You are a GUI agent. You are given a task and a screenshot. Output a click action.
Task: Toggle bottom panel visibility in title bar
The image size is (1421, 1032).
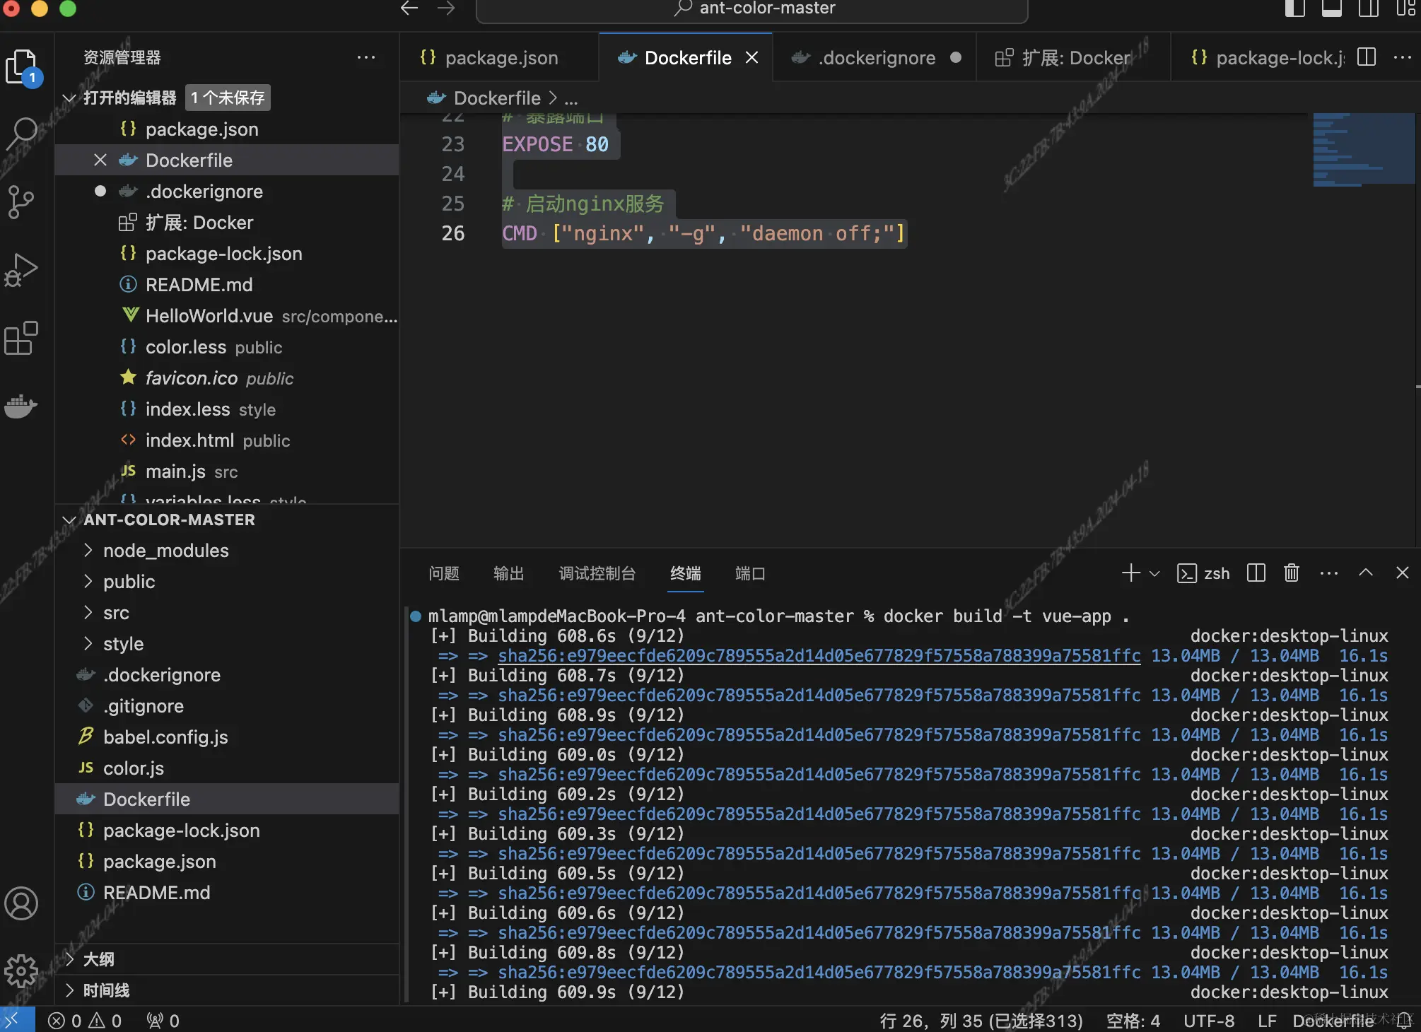1331,9
